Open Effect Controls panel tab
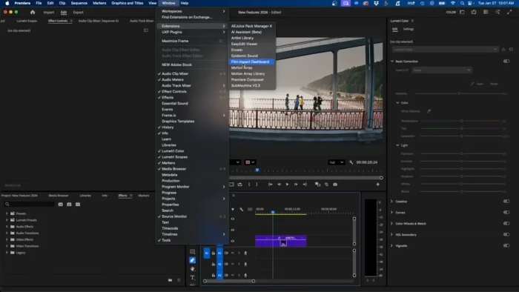Viewport: 519px width, 292px height. (58, 21)
